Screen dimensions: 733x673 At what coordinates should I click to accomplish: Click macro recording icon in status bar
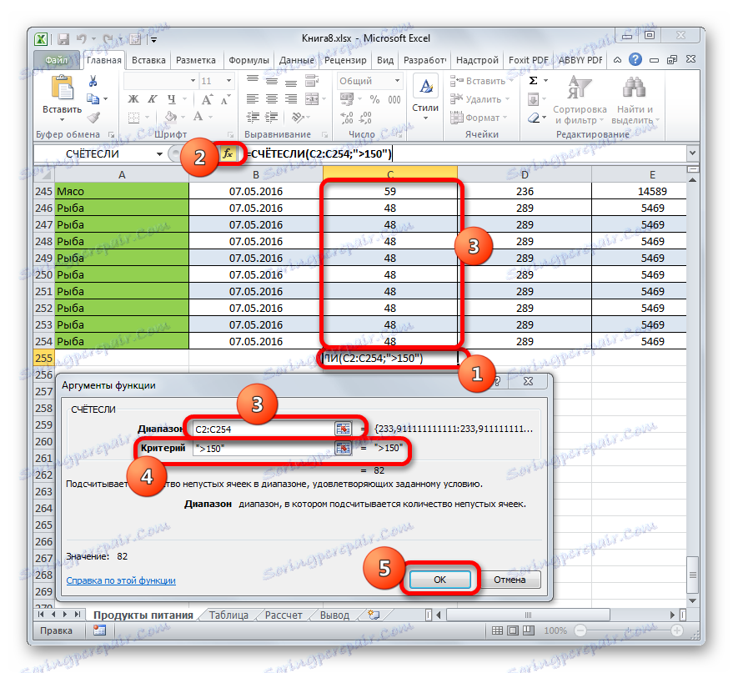99,630
